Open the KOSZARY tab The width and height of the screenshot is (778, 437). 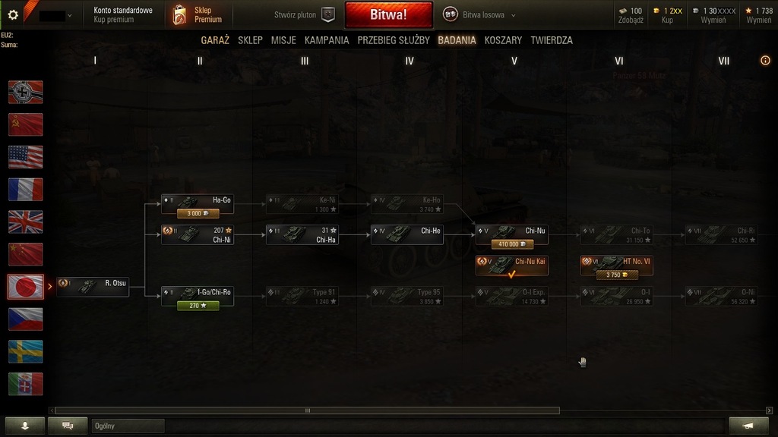coord(503,40)
